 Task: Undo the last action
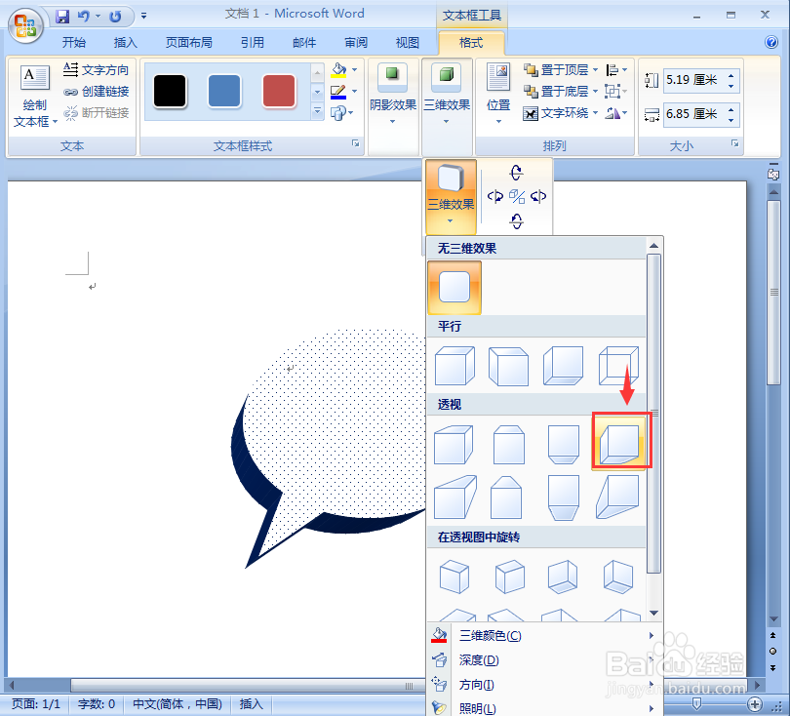coord(83,17)
